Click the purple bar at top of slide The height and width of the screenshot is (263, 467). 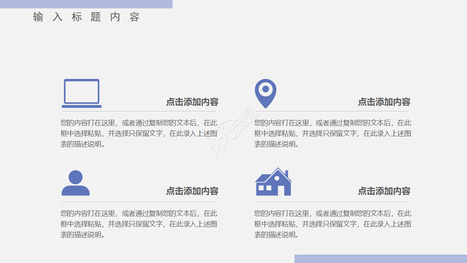(86, 4)
